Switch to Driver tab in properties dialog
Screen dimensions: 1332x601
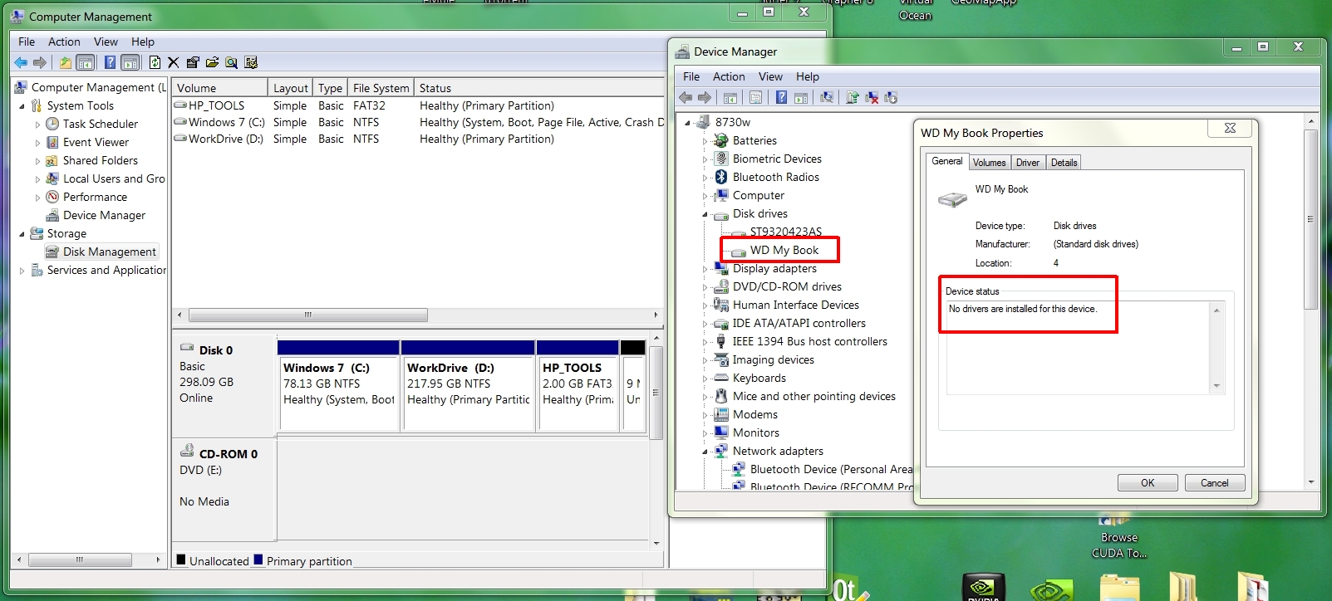coord(1027,163)
